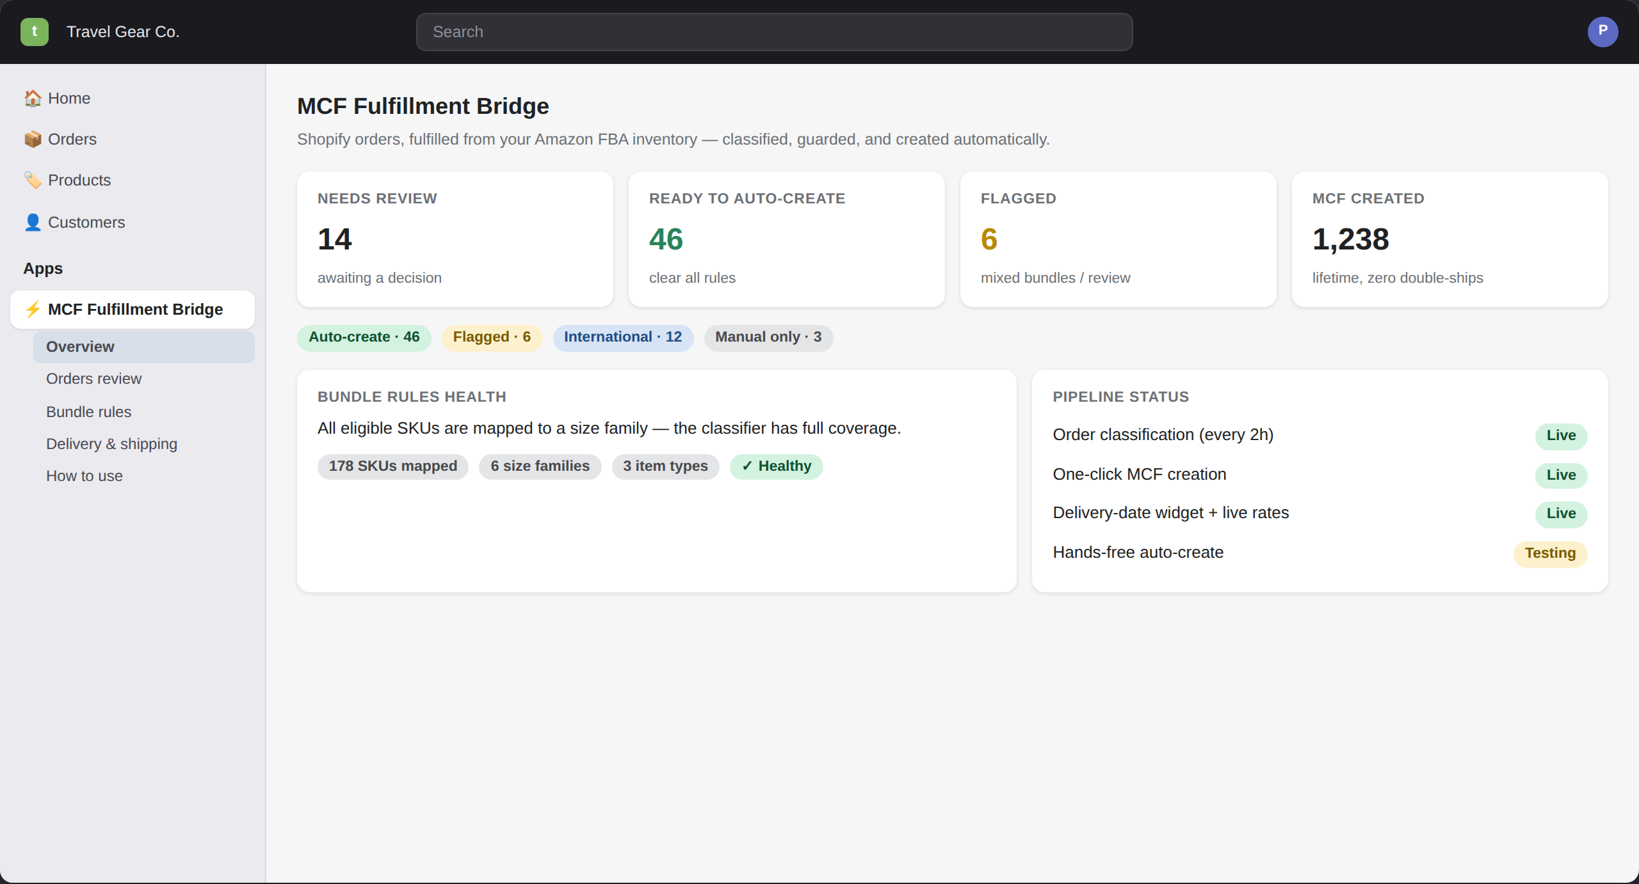
Task: Click the Healthy checkmark badge
Action: (777, 467)
